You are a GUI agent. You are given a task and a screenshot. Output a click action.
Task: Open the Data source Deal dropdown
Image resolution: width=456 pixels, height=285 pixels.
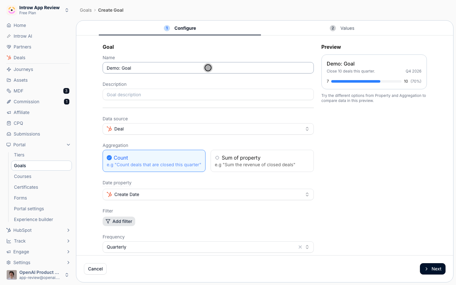[208, 129]
